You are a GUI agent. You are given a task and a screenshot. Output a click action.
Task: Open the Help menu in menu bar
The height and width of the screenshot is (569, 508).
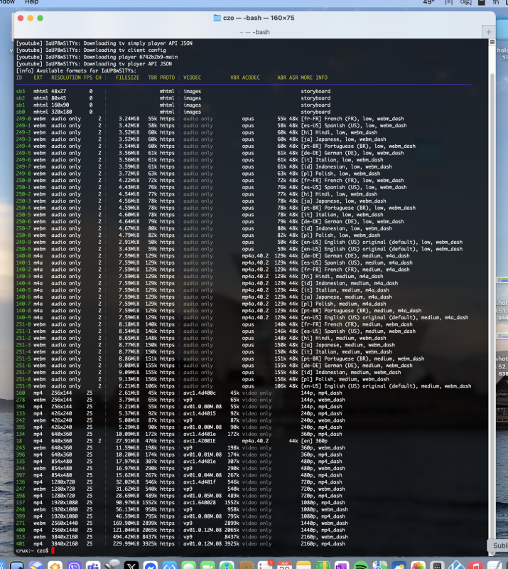click(x=31, y=2)
